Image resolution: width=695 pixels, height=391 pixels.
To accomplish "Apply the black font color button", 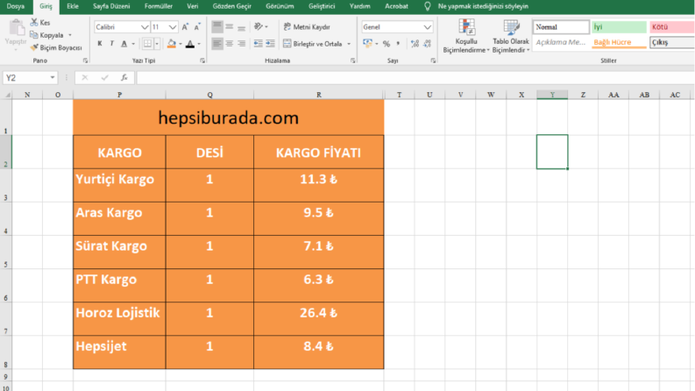I will coord(190,44).
